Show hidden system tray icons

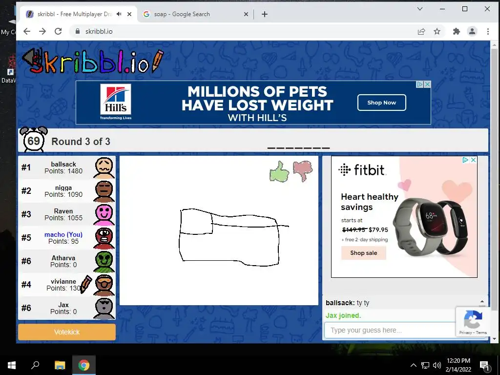tap(413, 365)
